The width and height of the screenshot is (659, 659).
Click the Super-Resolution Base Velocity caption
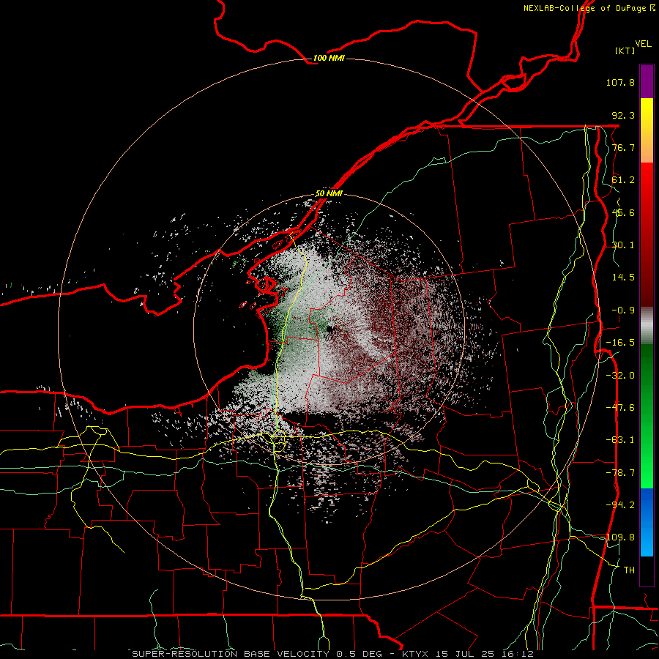tap(333, 654)
